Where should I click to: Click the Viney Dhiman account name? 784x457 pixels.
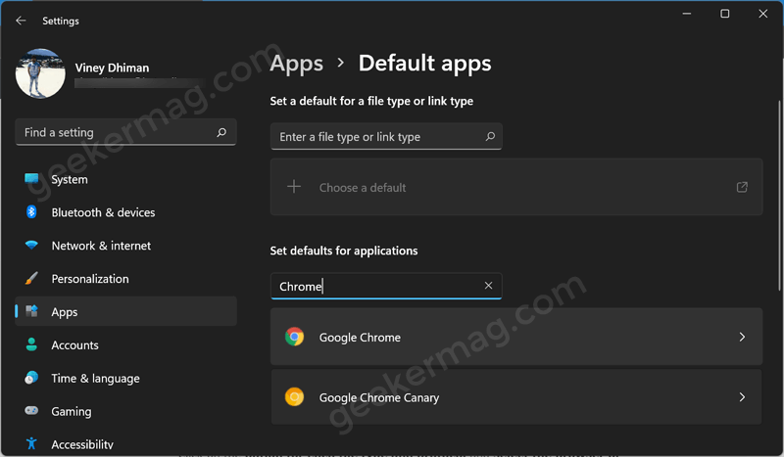112,68
